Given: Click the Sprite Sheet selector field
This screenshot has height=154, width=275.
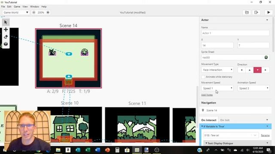Looking at the screenshot, I should [235, 57].
